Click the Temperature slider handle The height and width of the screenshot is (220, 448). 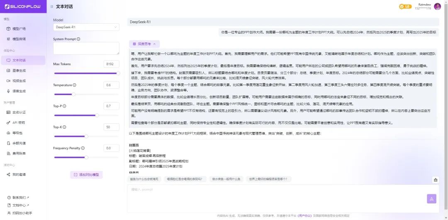[73, 94]
